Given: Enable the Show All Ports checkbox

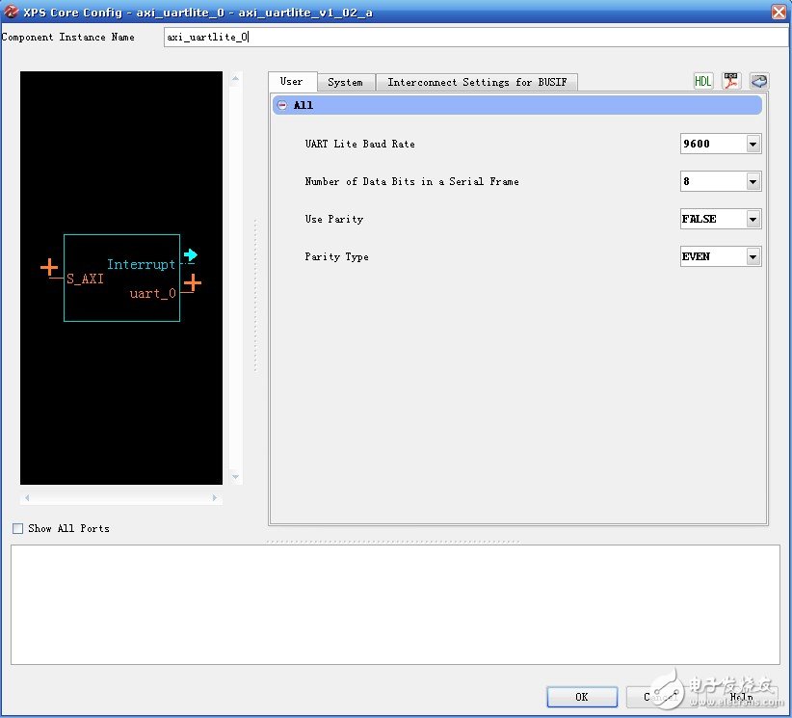Looking at the screenshot, I should click(x=16, y=528).
